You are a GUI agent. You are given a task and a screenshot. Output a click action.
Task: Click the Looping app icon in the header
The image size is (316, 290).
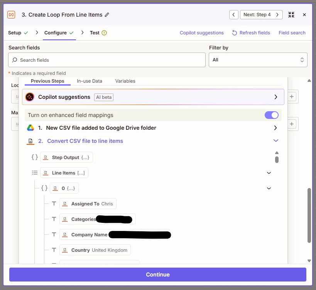click(11, 15)
